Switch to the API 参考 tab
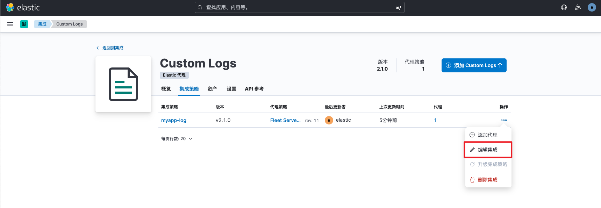Screen dimensions: 601x208 click(255, 89)
